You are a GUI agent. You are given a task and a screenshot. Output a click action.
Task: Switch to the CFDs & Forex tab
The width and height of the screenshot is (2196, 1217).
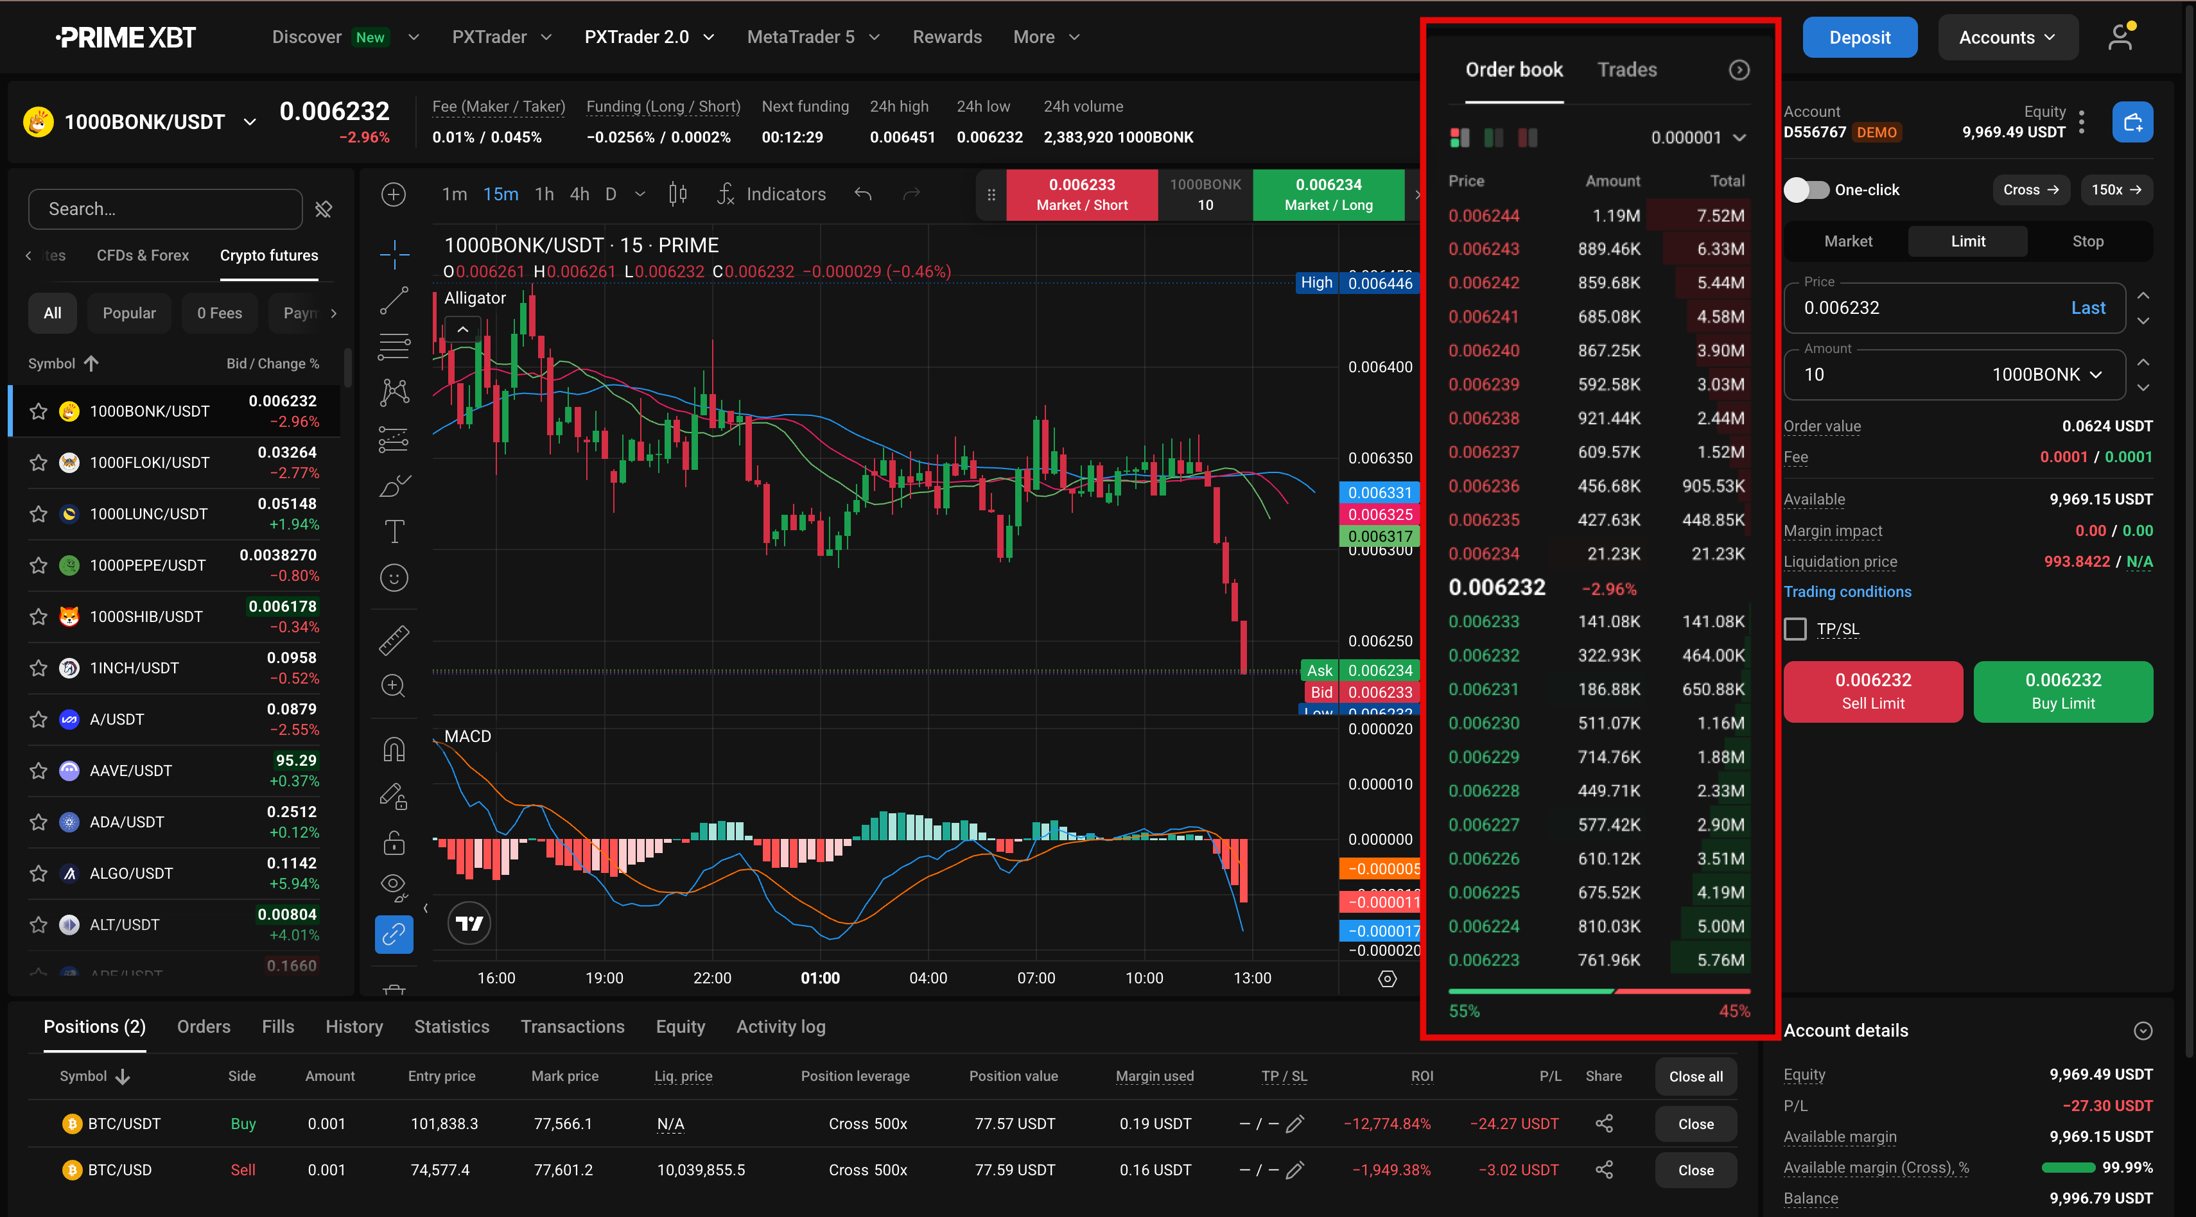point(143,255)
